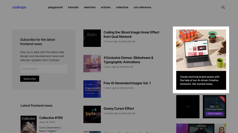Open Coding the Sliced Image Hover Effect article
Image resolution: width=238 pixels, height=133 pixels.
[x=131, y=34]
